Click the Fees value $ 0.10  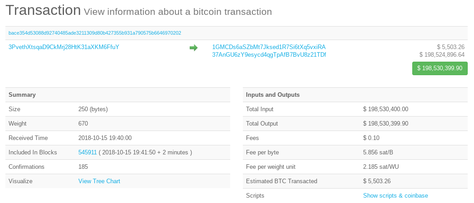pyautogui.click(x=371, y=138)
